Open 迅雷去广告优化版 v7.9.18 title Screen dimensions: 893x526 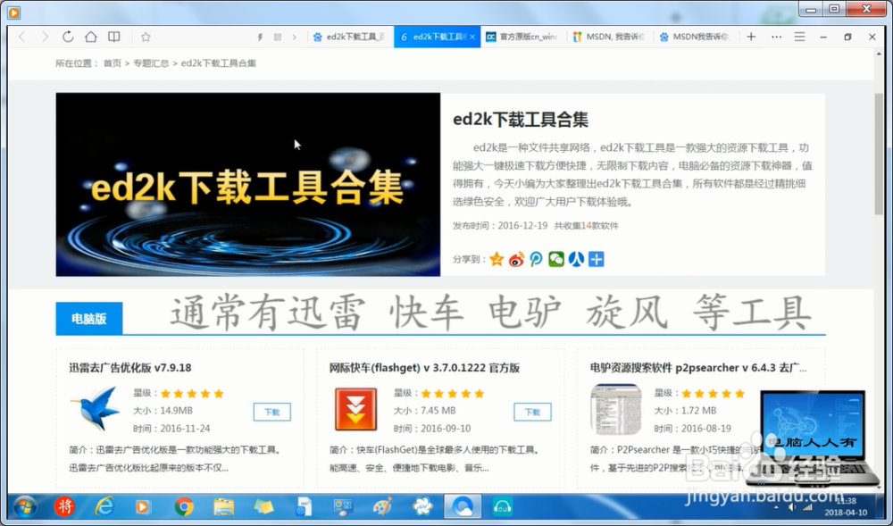tap(129, 368)
